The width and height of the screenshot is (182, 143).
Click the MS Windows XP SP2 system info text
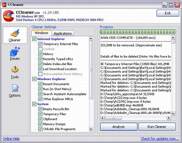[30, 16]
